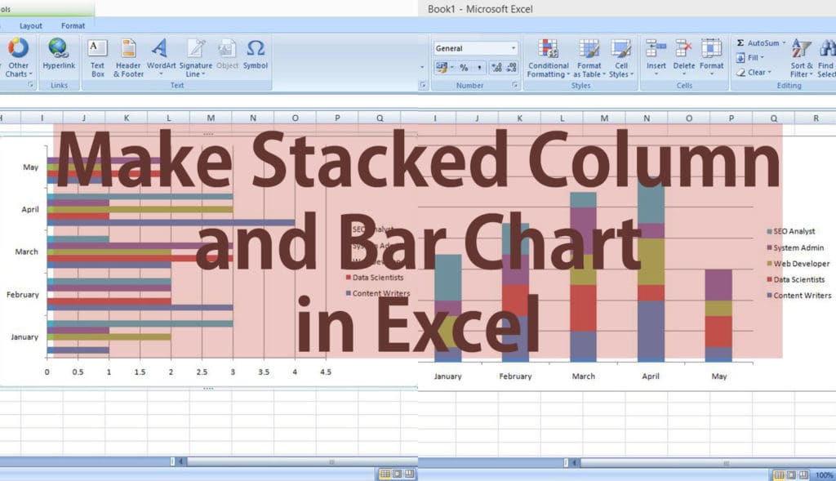Select Normal view button in left status bar
836x481 pixels.
384,474
